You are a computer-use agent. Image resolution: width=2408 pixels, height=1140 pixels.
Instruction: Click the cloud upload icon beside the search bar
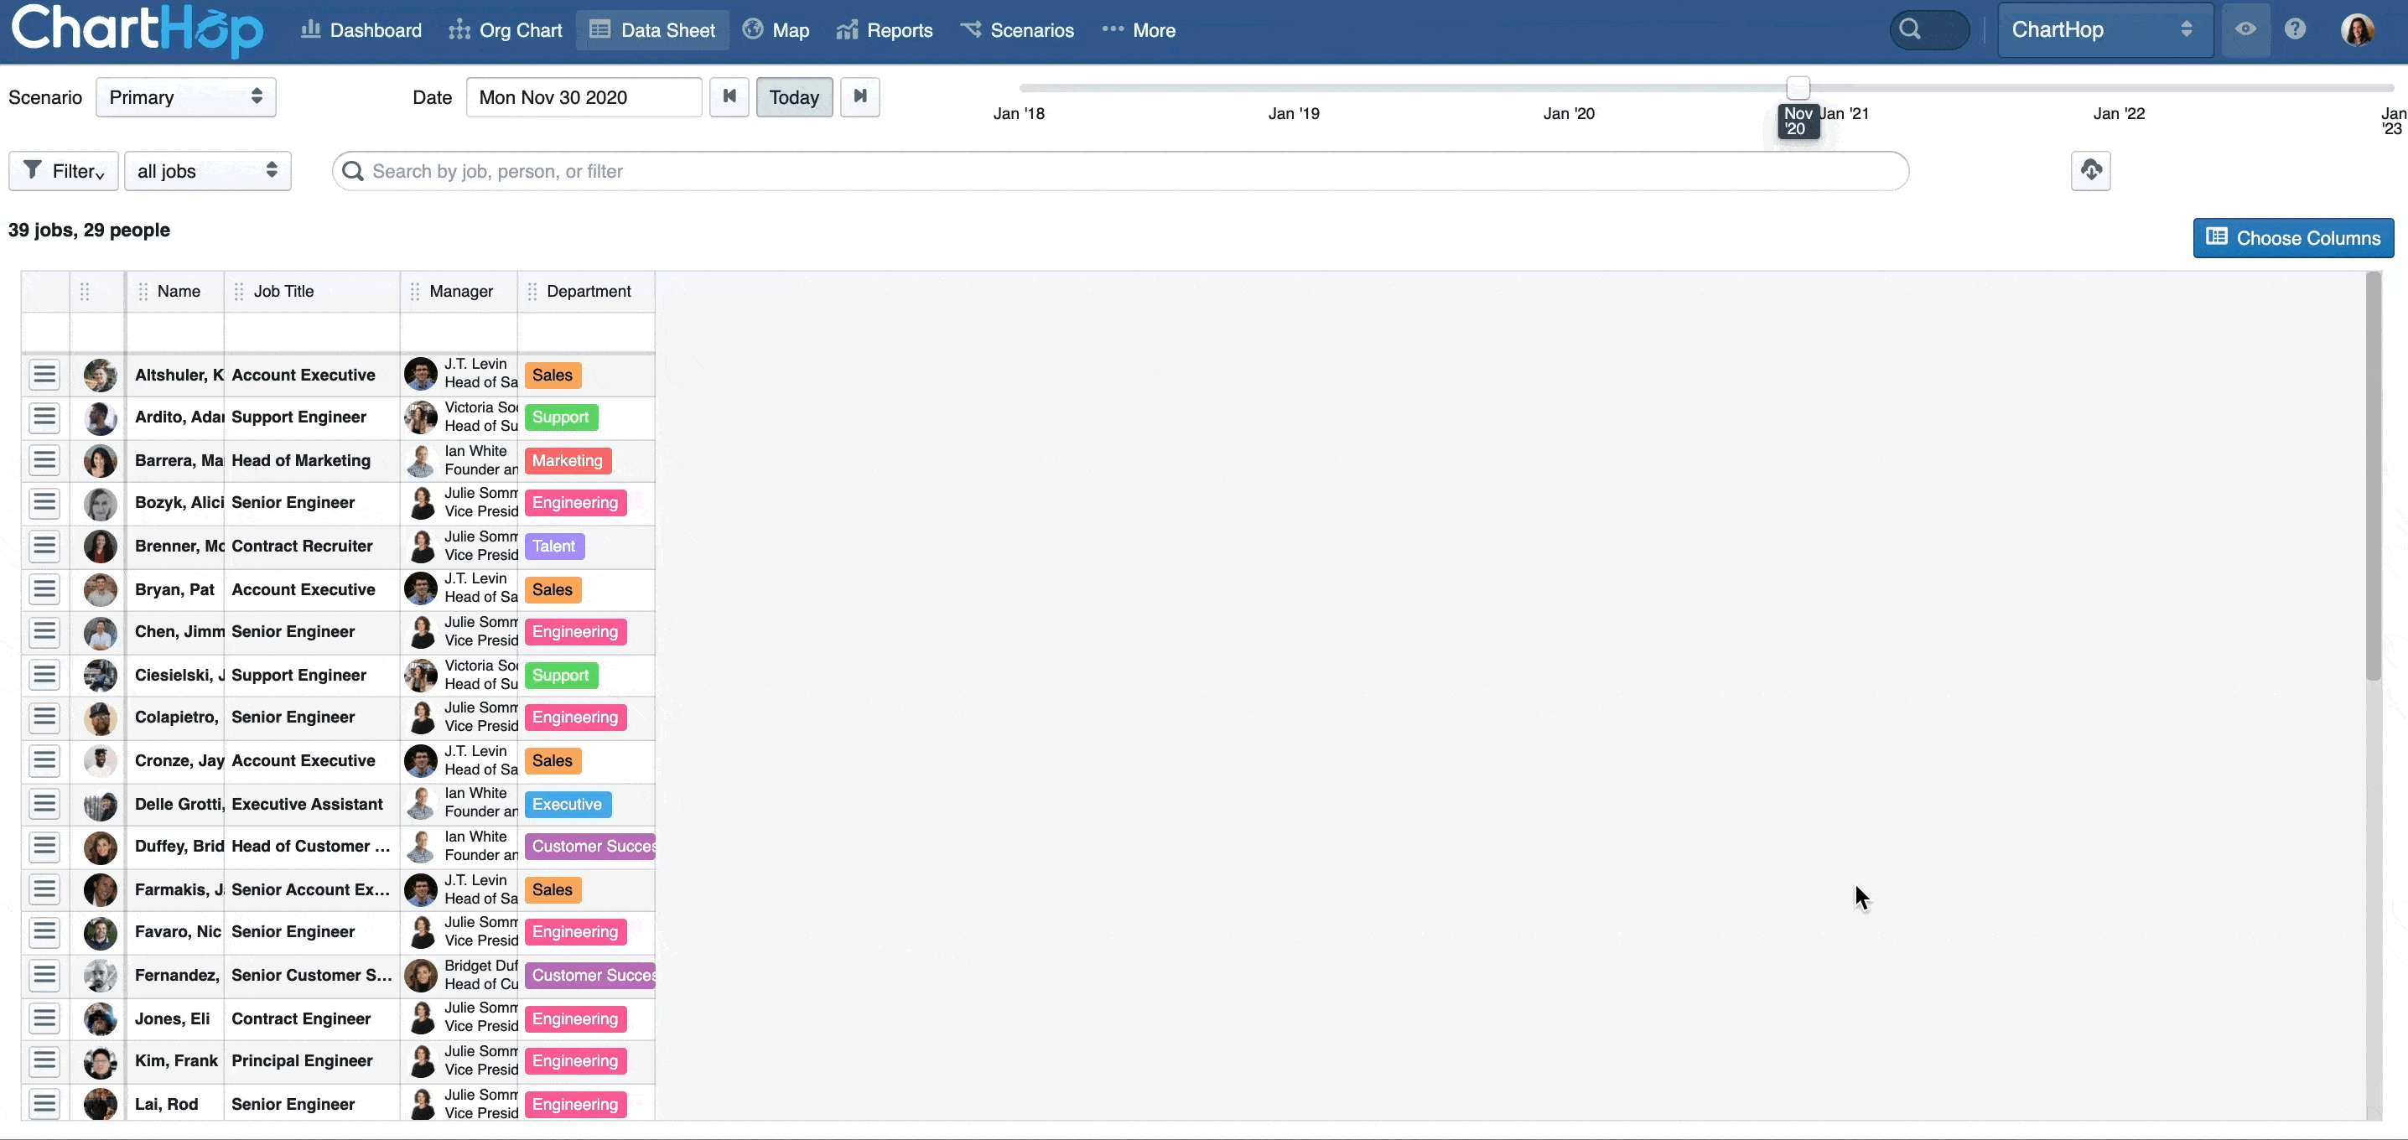coord(2090,171)
